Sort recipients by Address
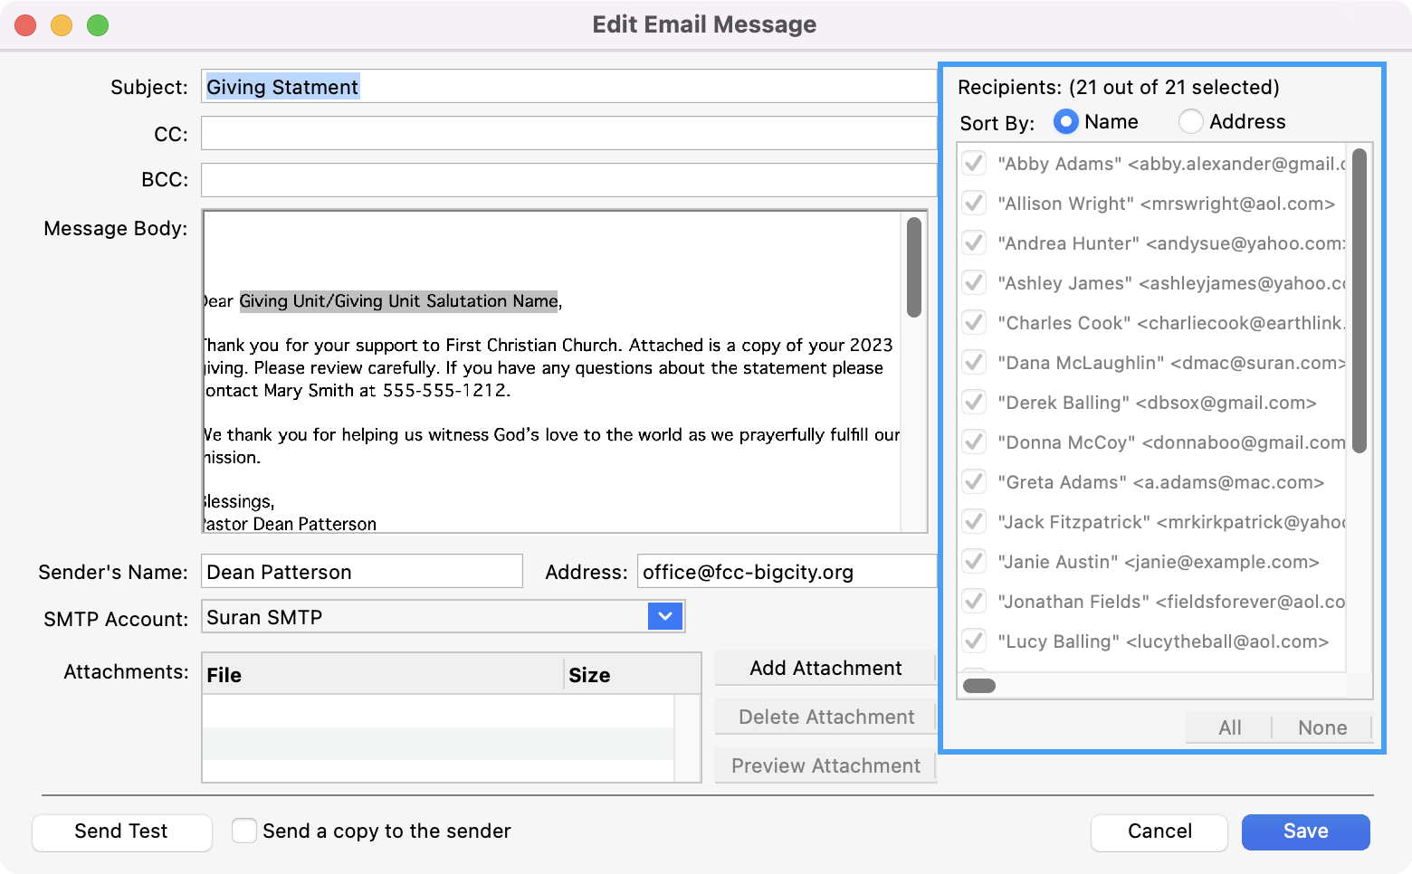Screen dimensions: 1412x874 (x=1191, y=121)
